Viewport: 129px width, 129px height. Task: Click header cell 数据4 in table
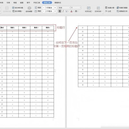coord(48,28)
